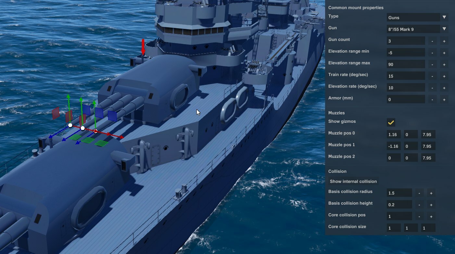The height and width of the screenshot is (254, 455).
Task: Decrease Elevation range max value
Action: coord(432,64)
